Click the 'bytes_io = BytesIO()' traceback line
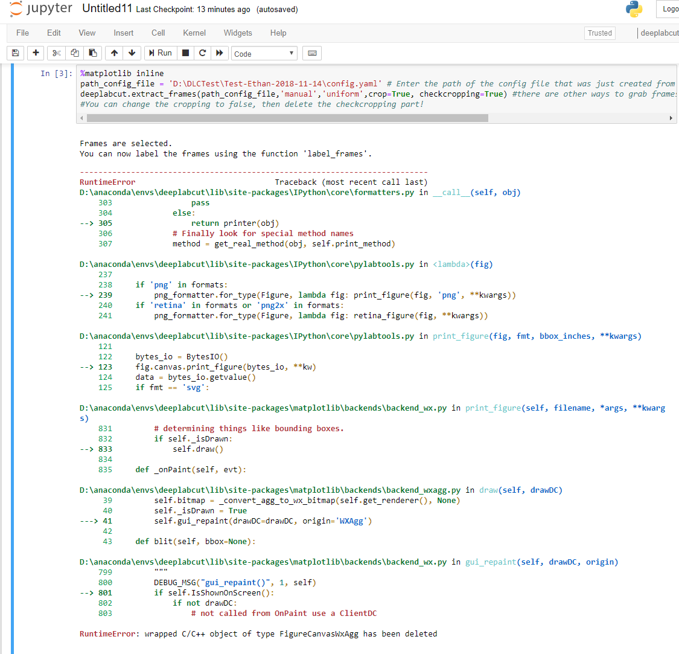 (x=182, y=357)
